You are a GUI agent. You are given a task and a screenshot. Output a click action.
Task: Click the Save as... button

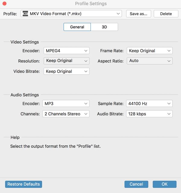tap(138, 14)
